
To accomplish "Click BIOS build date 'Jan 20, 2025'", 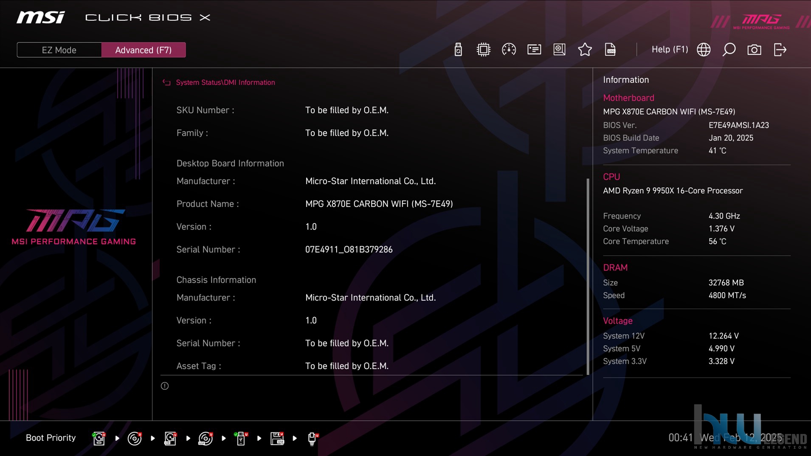I will click(x=731, y=138).
